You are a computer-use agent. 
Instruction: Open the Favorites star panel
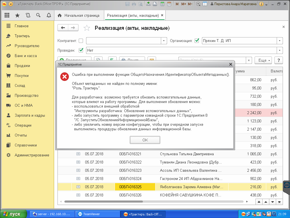pos(17,15)
